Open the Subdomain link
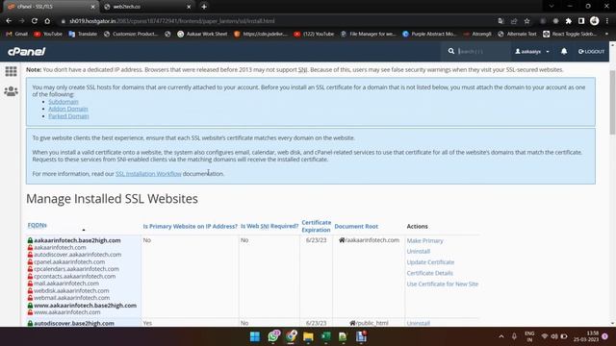The image size is (616, 346). (64, 102)
